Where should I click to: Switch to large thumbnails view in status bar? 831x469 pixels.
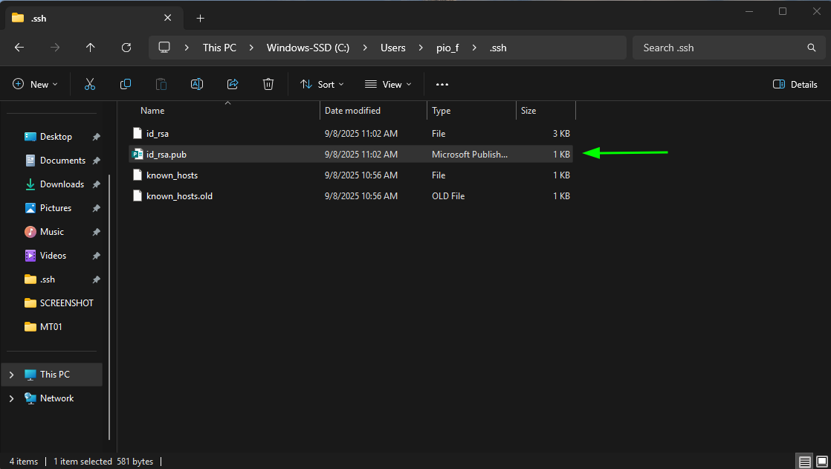(821, 462)
